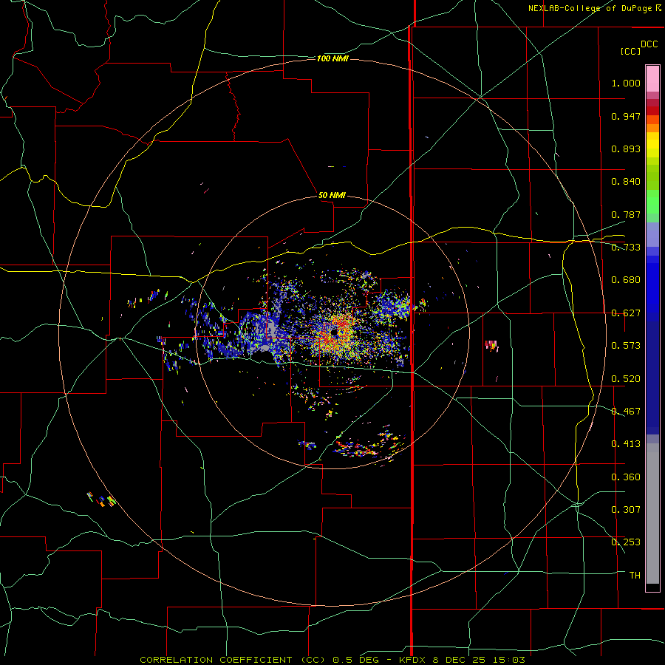Click the CORRELATION COEFFICIENT (CC) product title
This screenshot has width=665, height=665.
(x=233, y=660)
